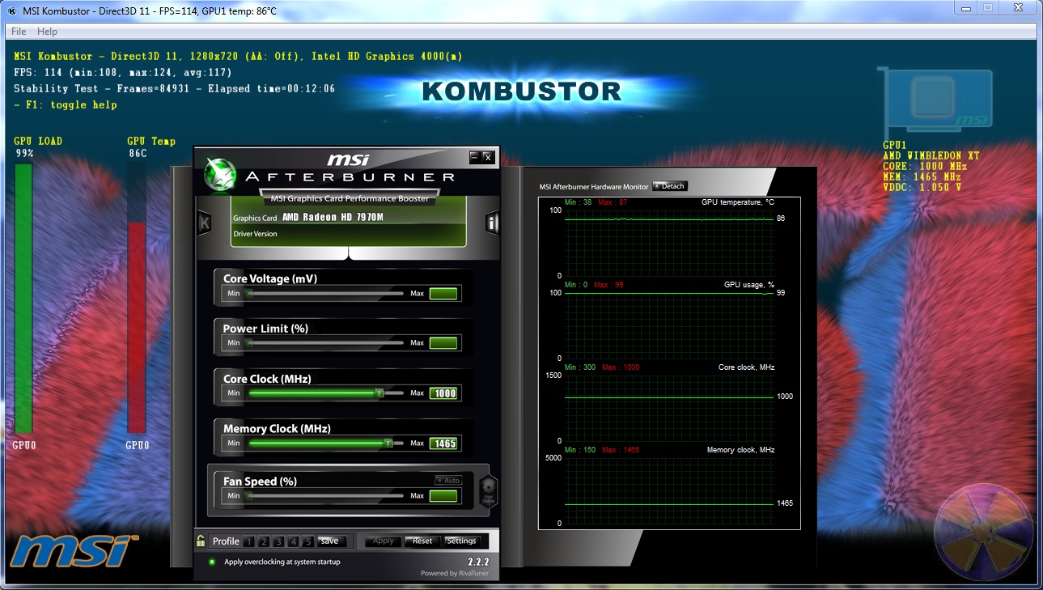Image resolution: width=1043 pixels, height=590 pixels.
Task: Click the Power Limit value field
Action: click(443, 344)
